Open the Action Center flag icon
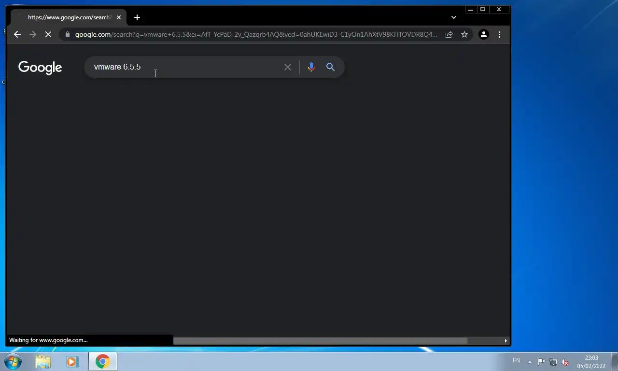This screenshot has height=371, width=618. [541, 361]
